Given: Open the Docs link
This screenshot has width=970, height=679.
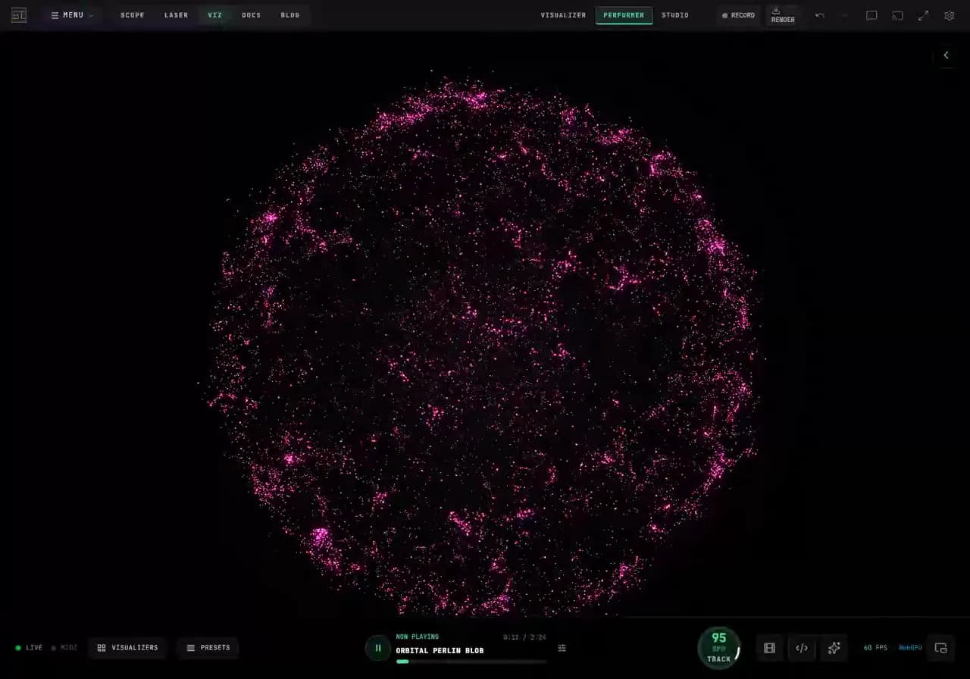Looking at the screenshot, I should (251, 15).
